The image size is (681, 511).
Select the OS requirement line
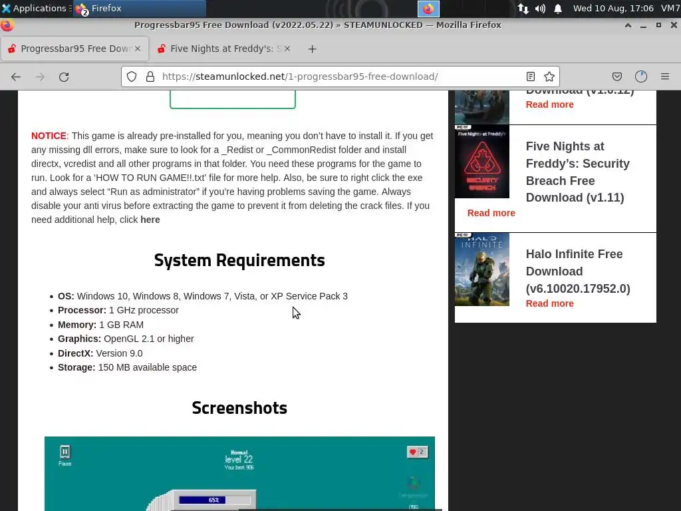203,296
